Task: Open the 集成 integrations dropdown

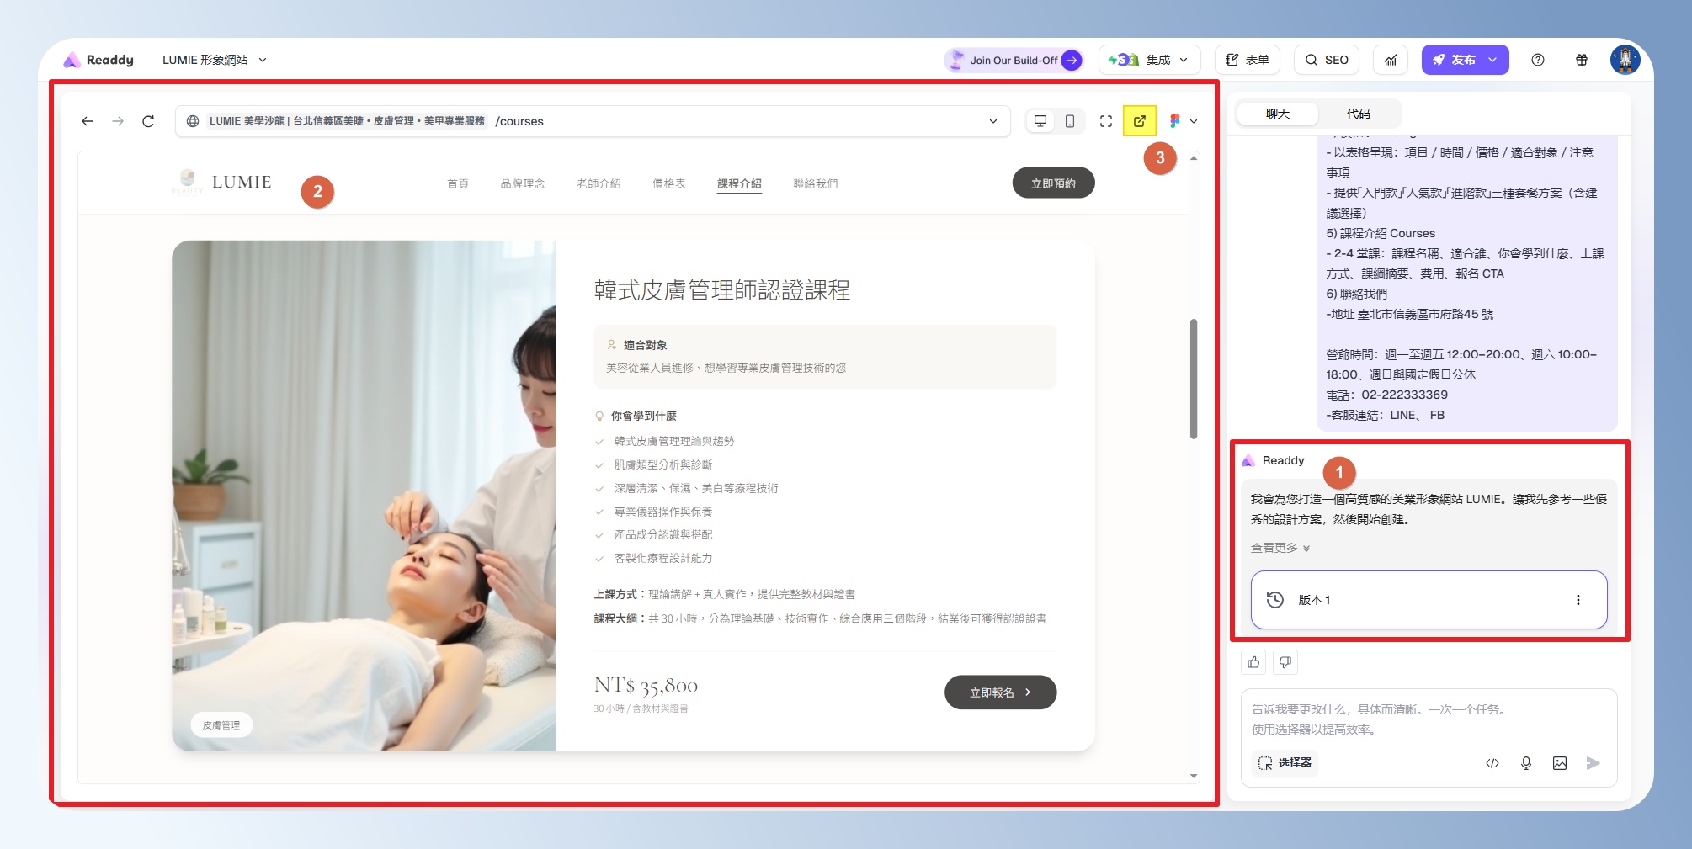Action: pos(1149,60)
